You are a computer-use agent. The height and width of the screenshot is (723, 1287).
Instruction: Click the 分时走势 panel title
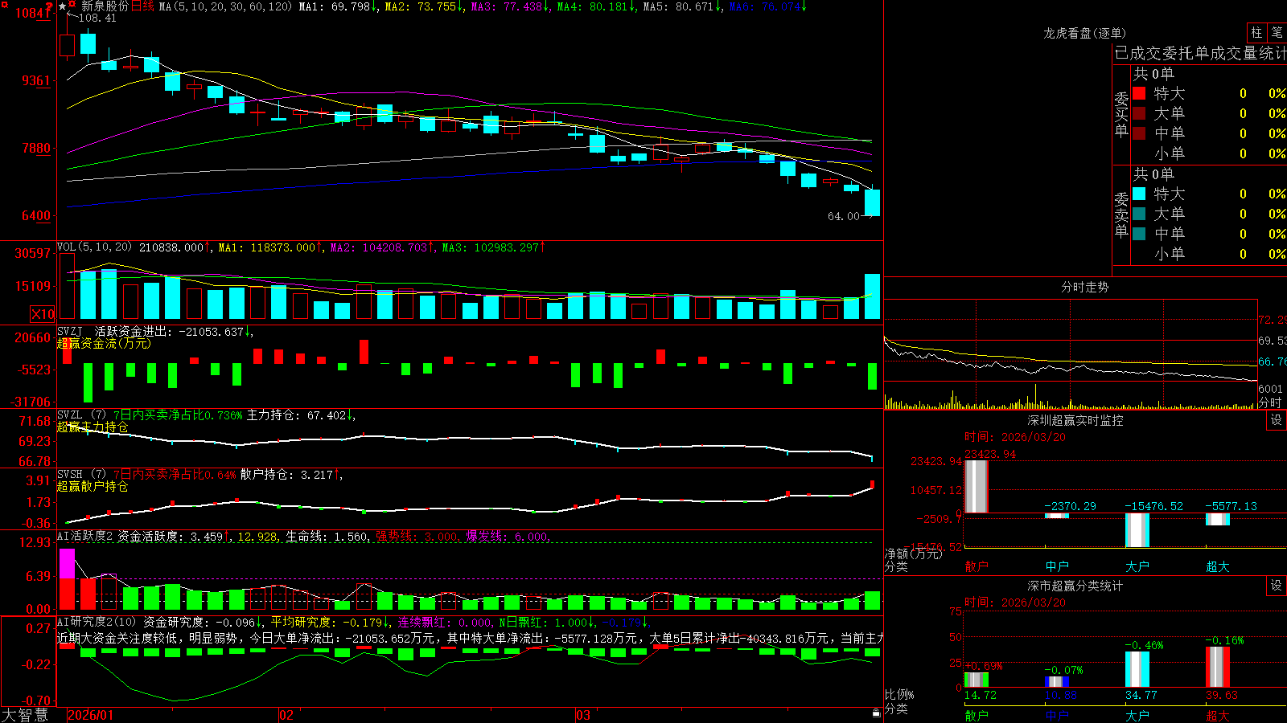pos(1084,287)
